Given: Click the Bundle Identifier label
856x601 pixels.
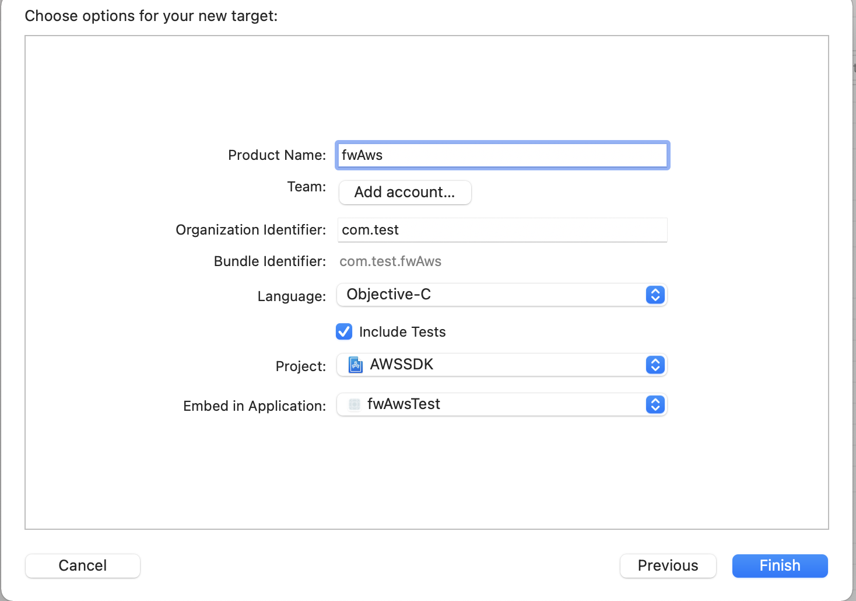Looking at the screenshot, I should pos(269,261).
